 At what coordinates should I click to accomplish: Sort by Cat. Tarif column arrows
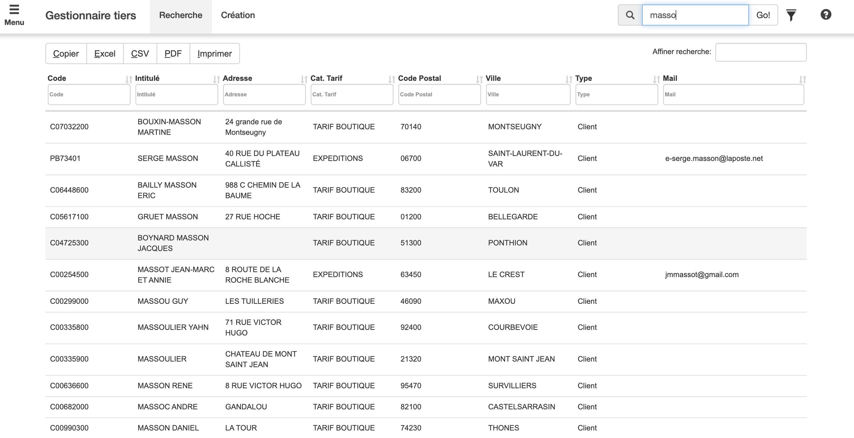coord(392,79)
